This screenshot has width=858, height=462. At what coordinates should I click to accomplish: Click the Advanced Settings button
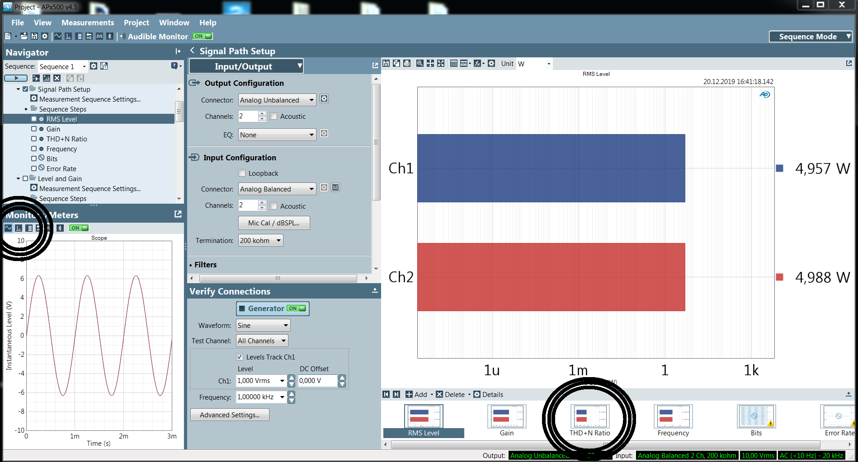tap(230, 415)
